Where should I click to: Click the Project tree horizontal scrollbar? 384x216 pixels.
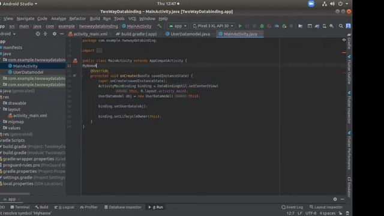click(14, 194)
